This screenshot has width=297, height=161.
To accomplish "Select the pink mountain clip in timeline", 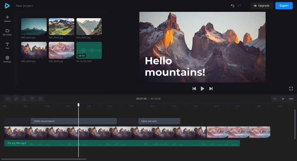I will pyautogui.click(x=238, y=132).
